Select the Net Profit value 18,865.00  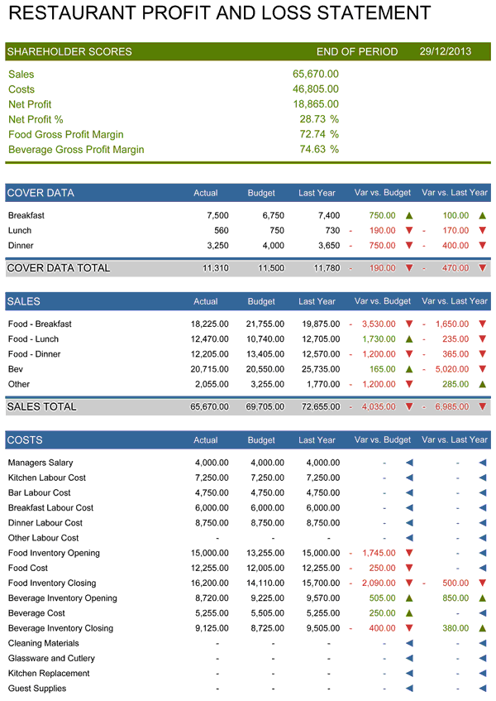coord(315,104)
